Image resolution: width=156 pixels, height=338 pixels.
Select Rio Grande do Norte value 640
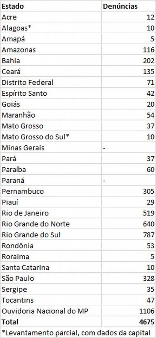tap(128, 224)
